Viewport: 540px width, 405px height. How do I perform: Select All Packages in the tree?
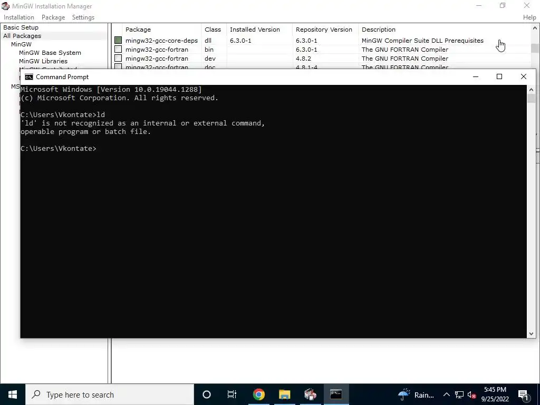[x=22, y=36]
